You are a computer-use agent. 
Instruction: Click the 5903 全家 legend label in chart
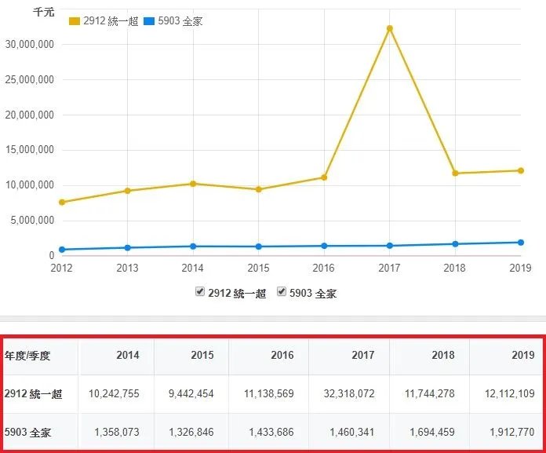(180, 21)
